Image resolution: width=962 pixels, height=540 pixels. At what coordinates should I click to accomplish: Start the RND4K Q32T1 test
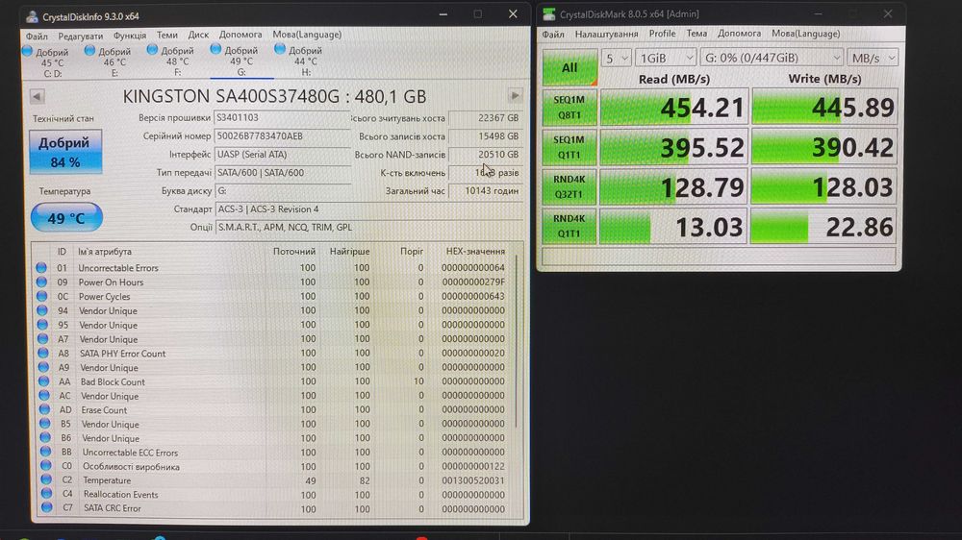click(569, 187)
